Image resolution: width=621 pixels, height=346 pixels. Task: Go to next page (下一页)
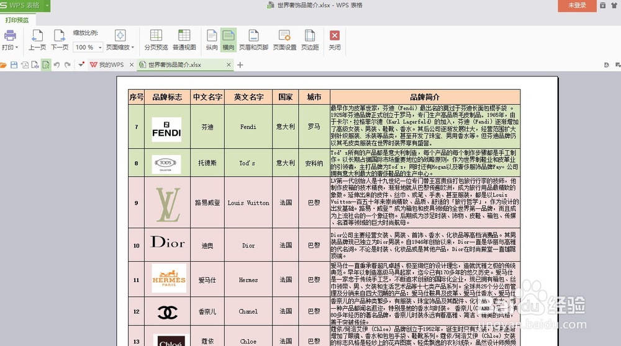(60, 40)
